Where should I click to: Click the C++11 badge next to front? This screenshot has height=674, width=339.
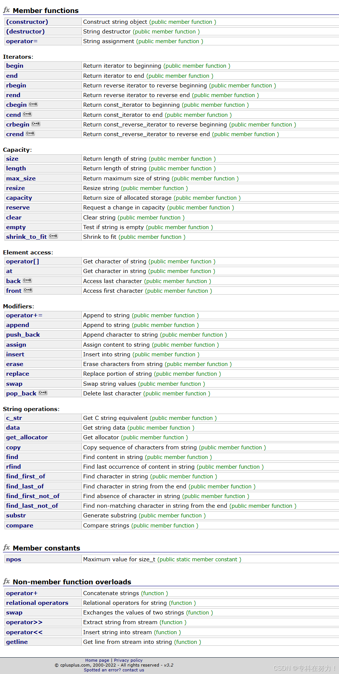pos(28,290)
